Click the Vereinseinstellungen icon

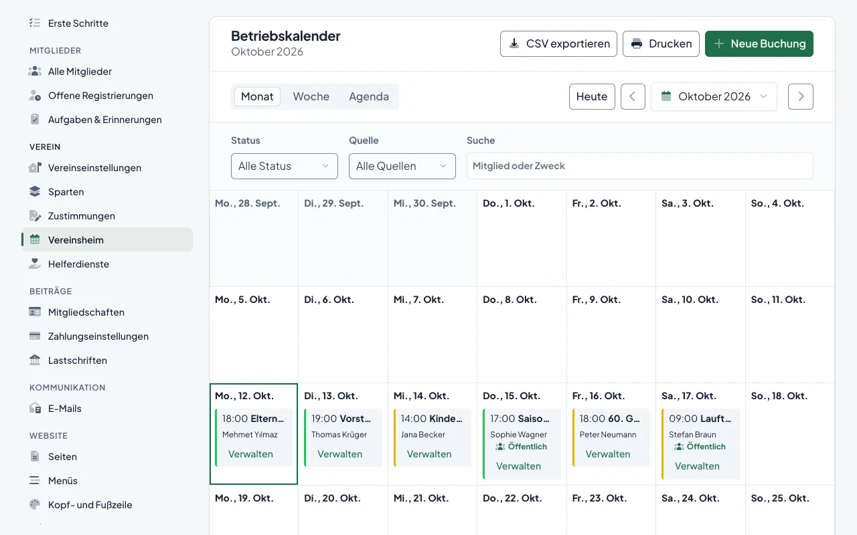(35, 168)
